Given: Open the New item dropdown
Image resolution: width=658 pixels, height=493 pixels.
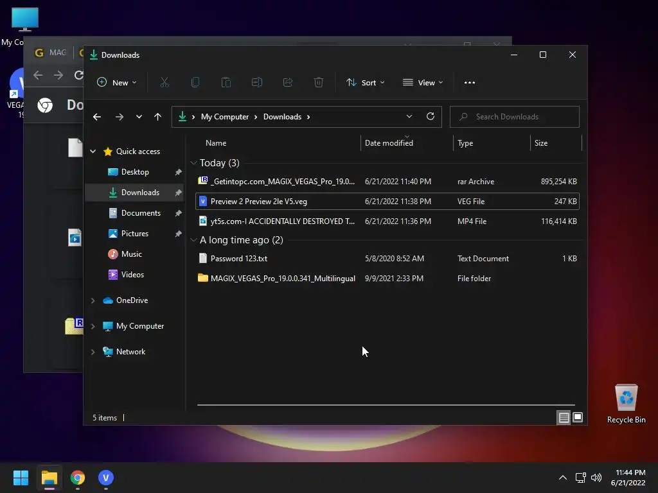Looking at the screenshot, I should [117, 83].
